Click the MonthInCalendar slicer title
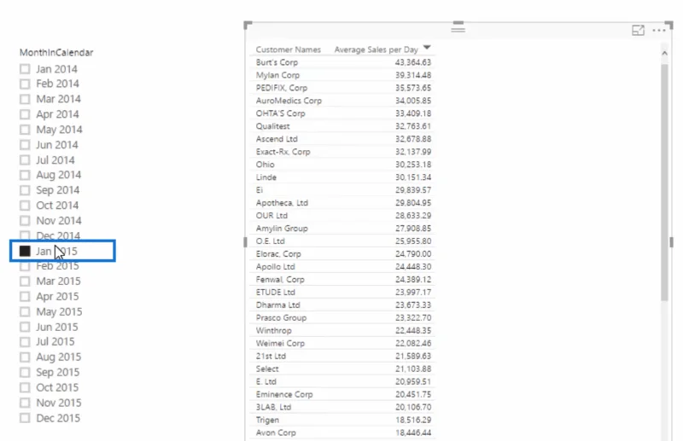The width and height of the screenshot is (683, 441). pos(56,53)
